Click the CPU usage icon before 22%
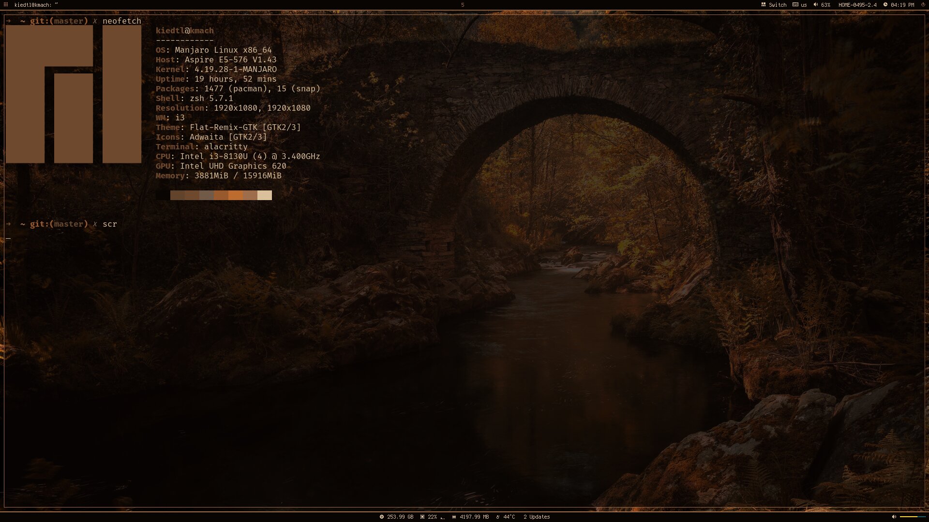 pyautogui.click(x=422, y=517)
